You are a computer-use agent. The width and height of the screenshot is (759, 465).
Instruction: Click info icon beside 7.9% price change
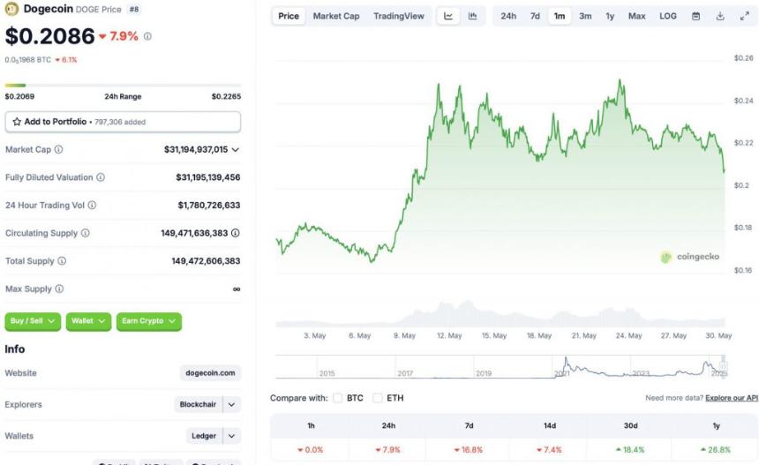tap(147, 36)
